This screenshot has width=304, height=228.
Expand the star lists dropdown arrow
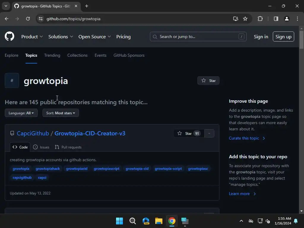coord(209,133)
